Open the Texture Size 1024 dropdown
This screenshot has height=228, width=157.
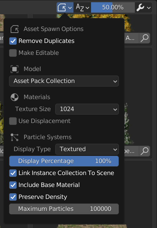coord(87,109)
